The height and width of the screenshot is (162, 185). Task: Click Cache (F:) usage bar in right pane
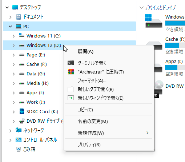tap(175, 45)
